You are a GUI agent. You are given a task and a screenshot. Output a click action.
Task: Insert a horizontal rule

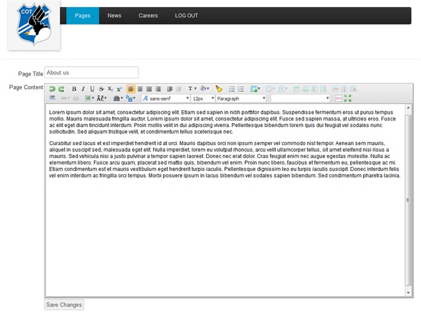pyautogui.click(x=52, y=98)
